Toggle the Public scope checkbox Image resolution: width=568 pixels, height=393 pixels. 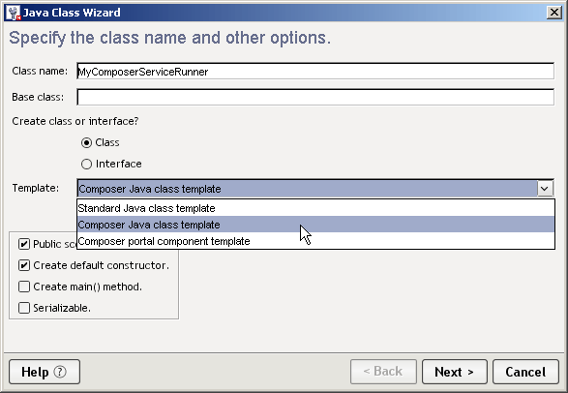pos(24,244)
